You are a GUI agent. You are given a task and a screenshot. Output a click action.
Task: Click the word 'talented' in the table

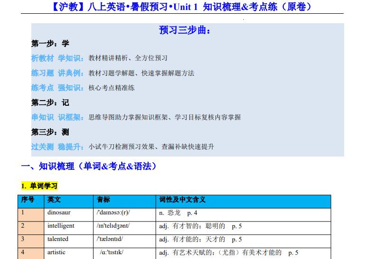tap(58, 239)
